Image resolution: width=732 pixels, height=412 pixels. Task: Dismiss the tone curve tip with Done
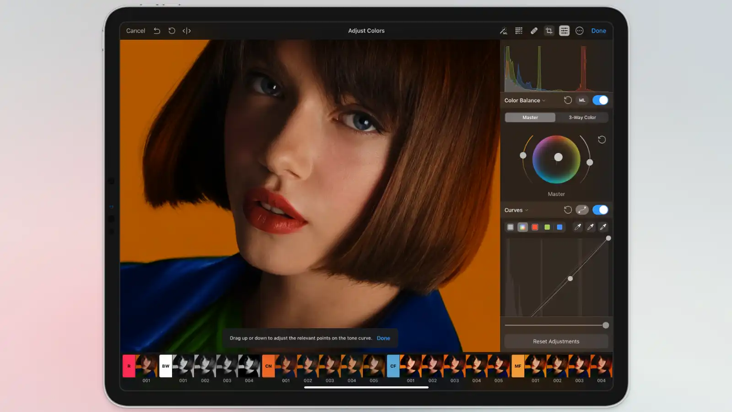[x=383, y=338]
